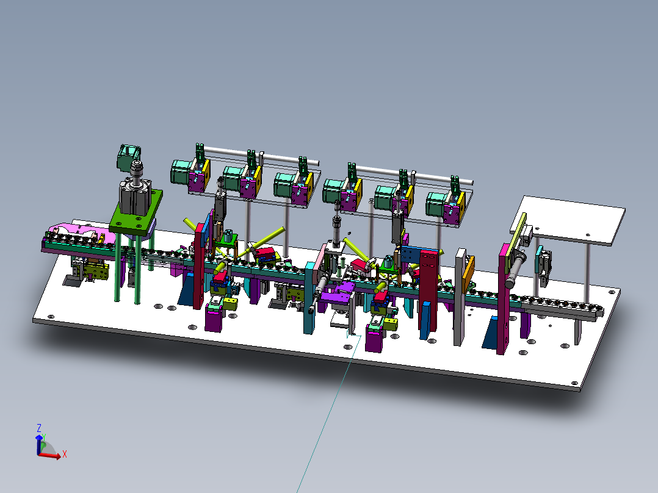The image size is (658, 493).
Task: Click the Z axis label
Action: pos(38,429)
